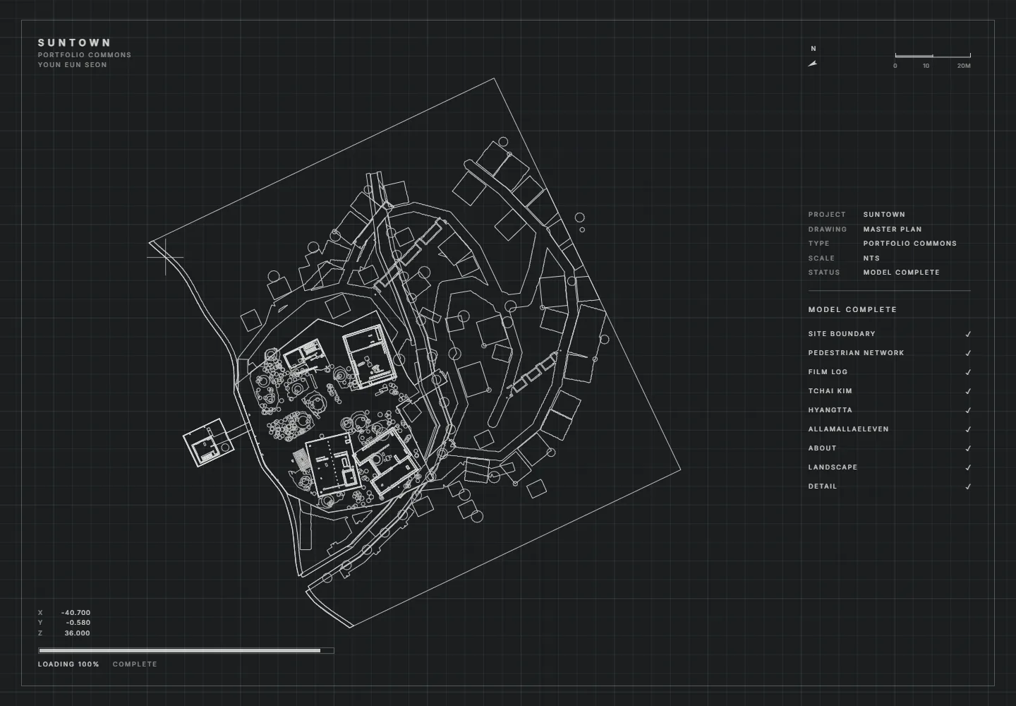Image resolution: width=1016 pixels, height=706 pixels.
Task: Click the loading progress bar
Action: click(x=186, y=651)
